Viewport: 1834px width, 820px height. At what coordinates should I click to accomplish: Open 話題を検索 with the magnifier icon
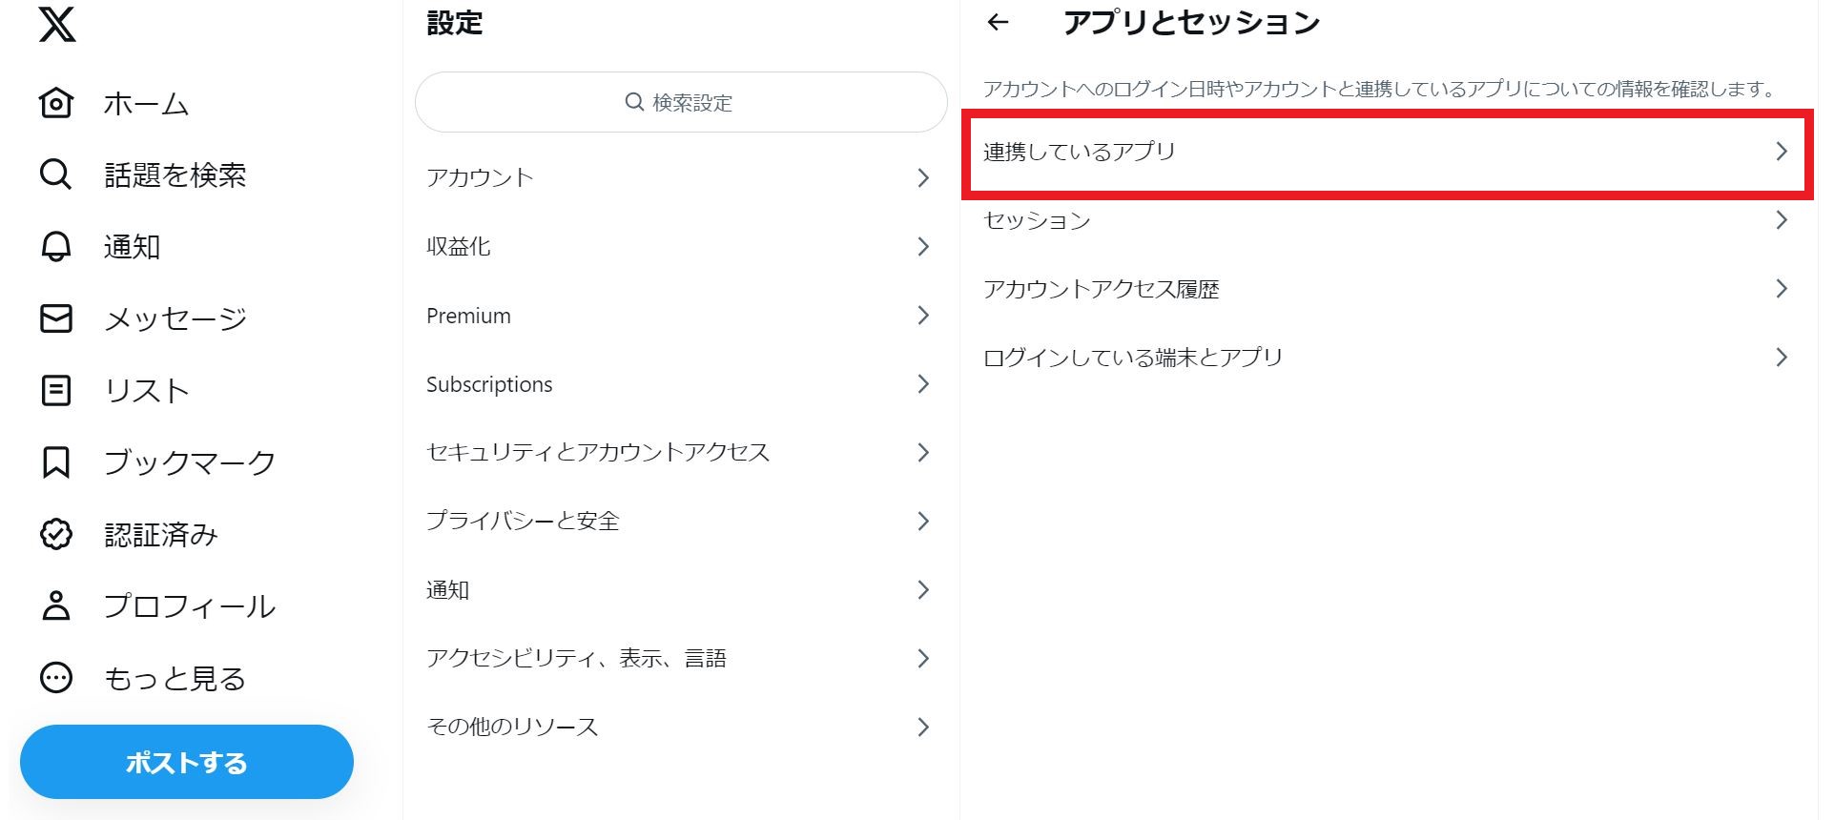pos(53,174)
